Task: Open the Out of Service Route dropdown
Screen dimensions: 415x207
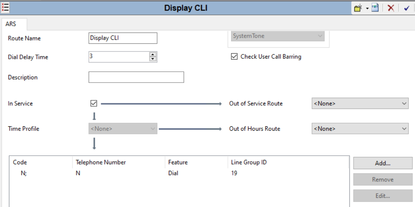Action: 360,103
